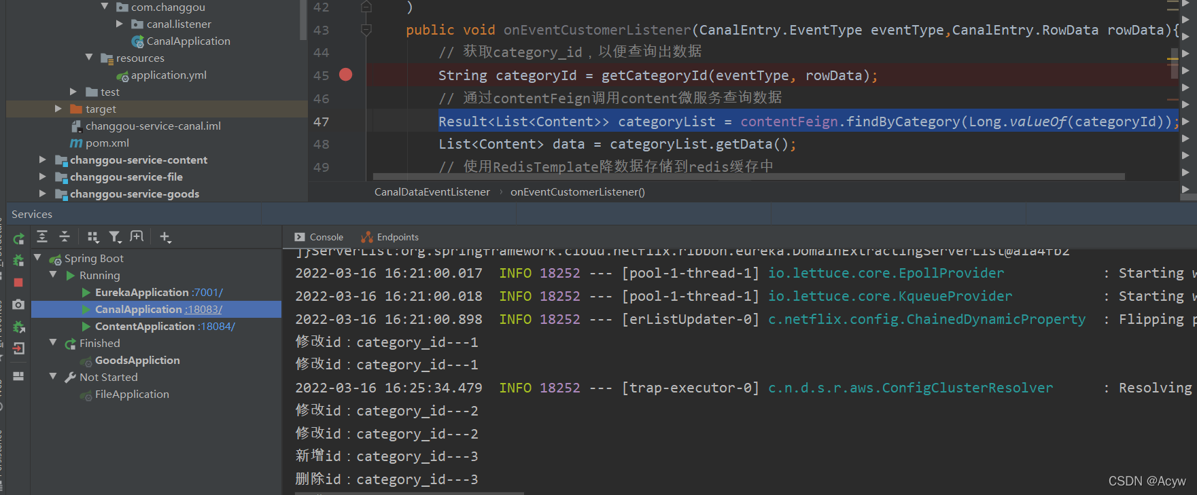This screenshot has height=495, width=1197.
Task: Open the :18084/ link of ContentApplication
Action: pos(216,327)
